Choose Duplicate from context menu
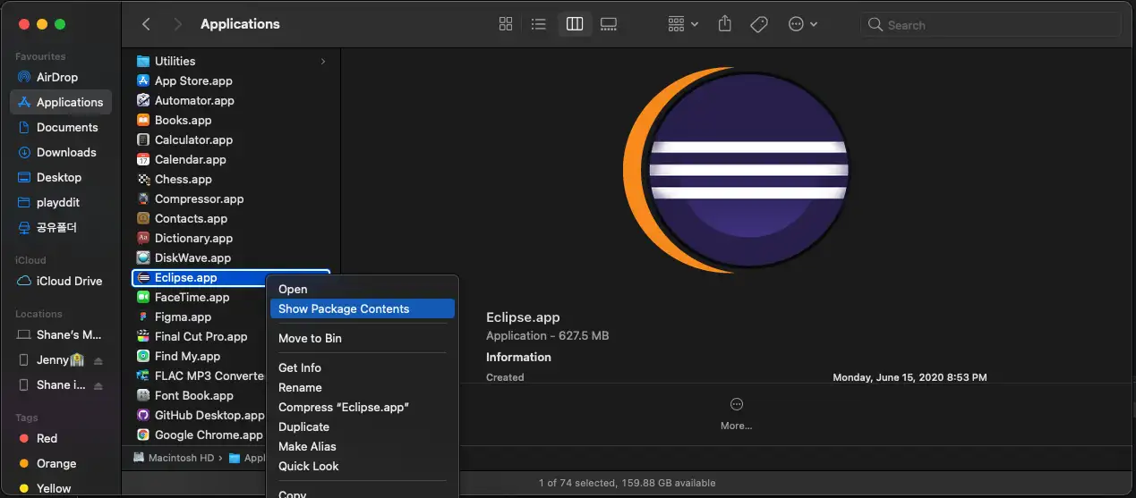The image size is (1136, 498). (x=363, y=426)
